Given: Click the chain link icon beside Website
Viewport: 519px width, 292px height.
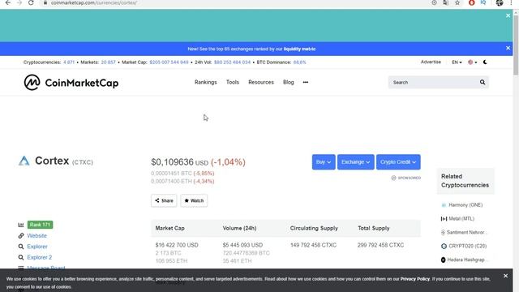Looking at the screenshot, I should pyautogui.click(x=21, y=236).
